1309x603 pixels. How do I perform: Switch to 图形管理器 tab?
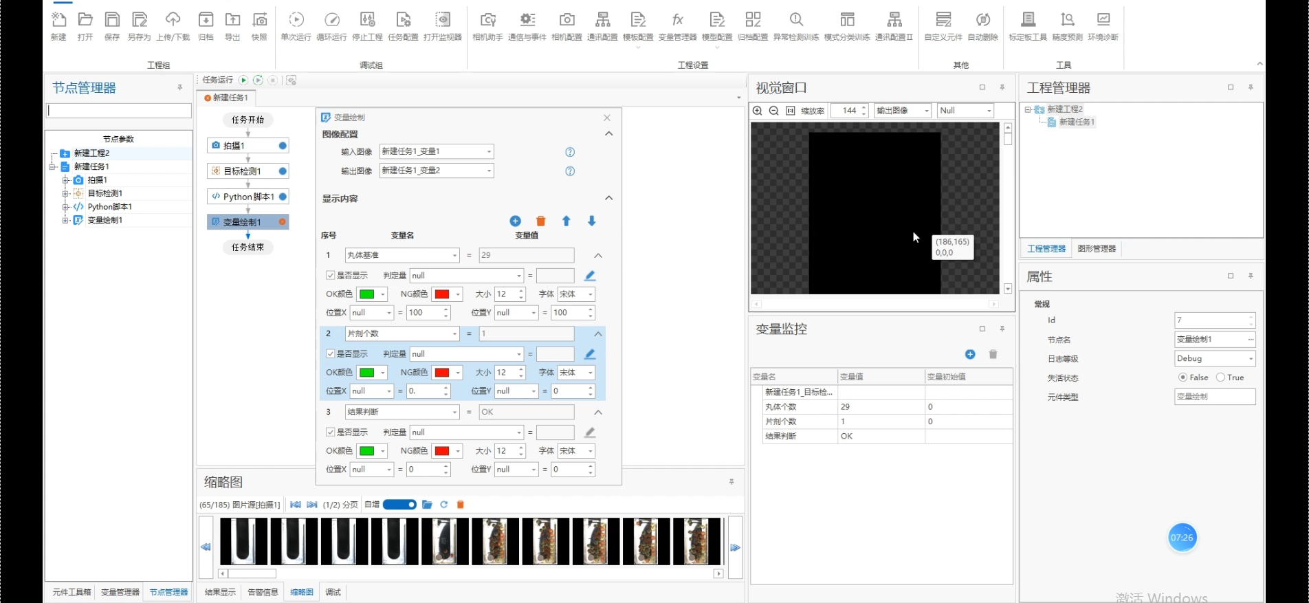[1097, 249]
